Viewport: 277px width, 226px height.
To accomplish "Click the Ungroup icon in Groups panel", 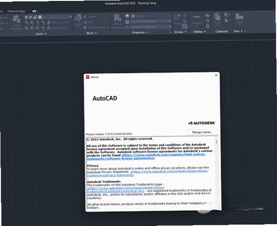I will (x=185, y=15).
